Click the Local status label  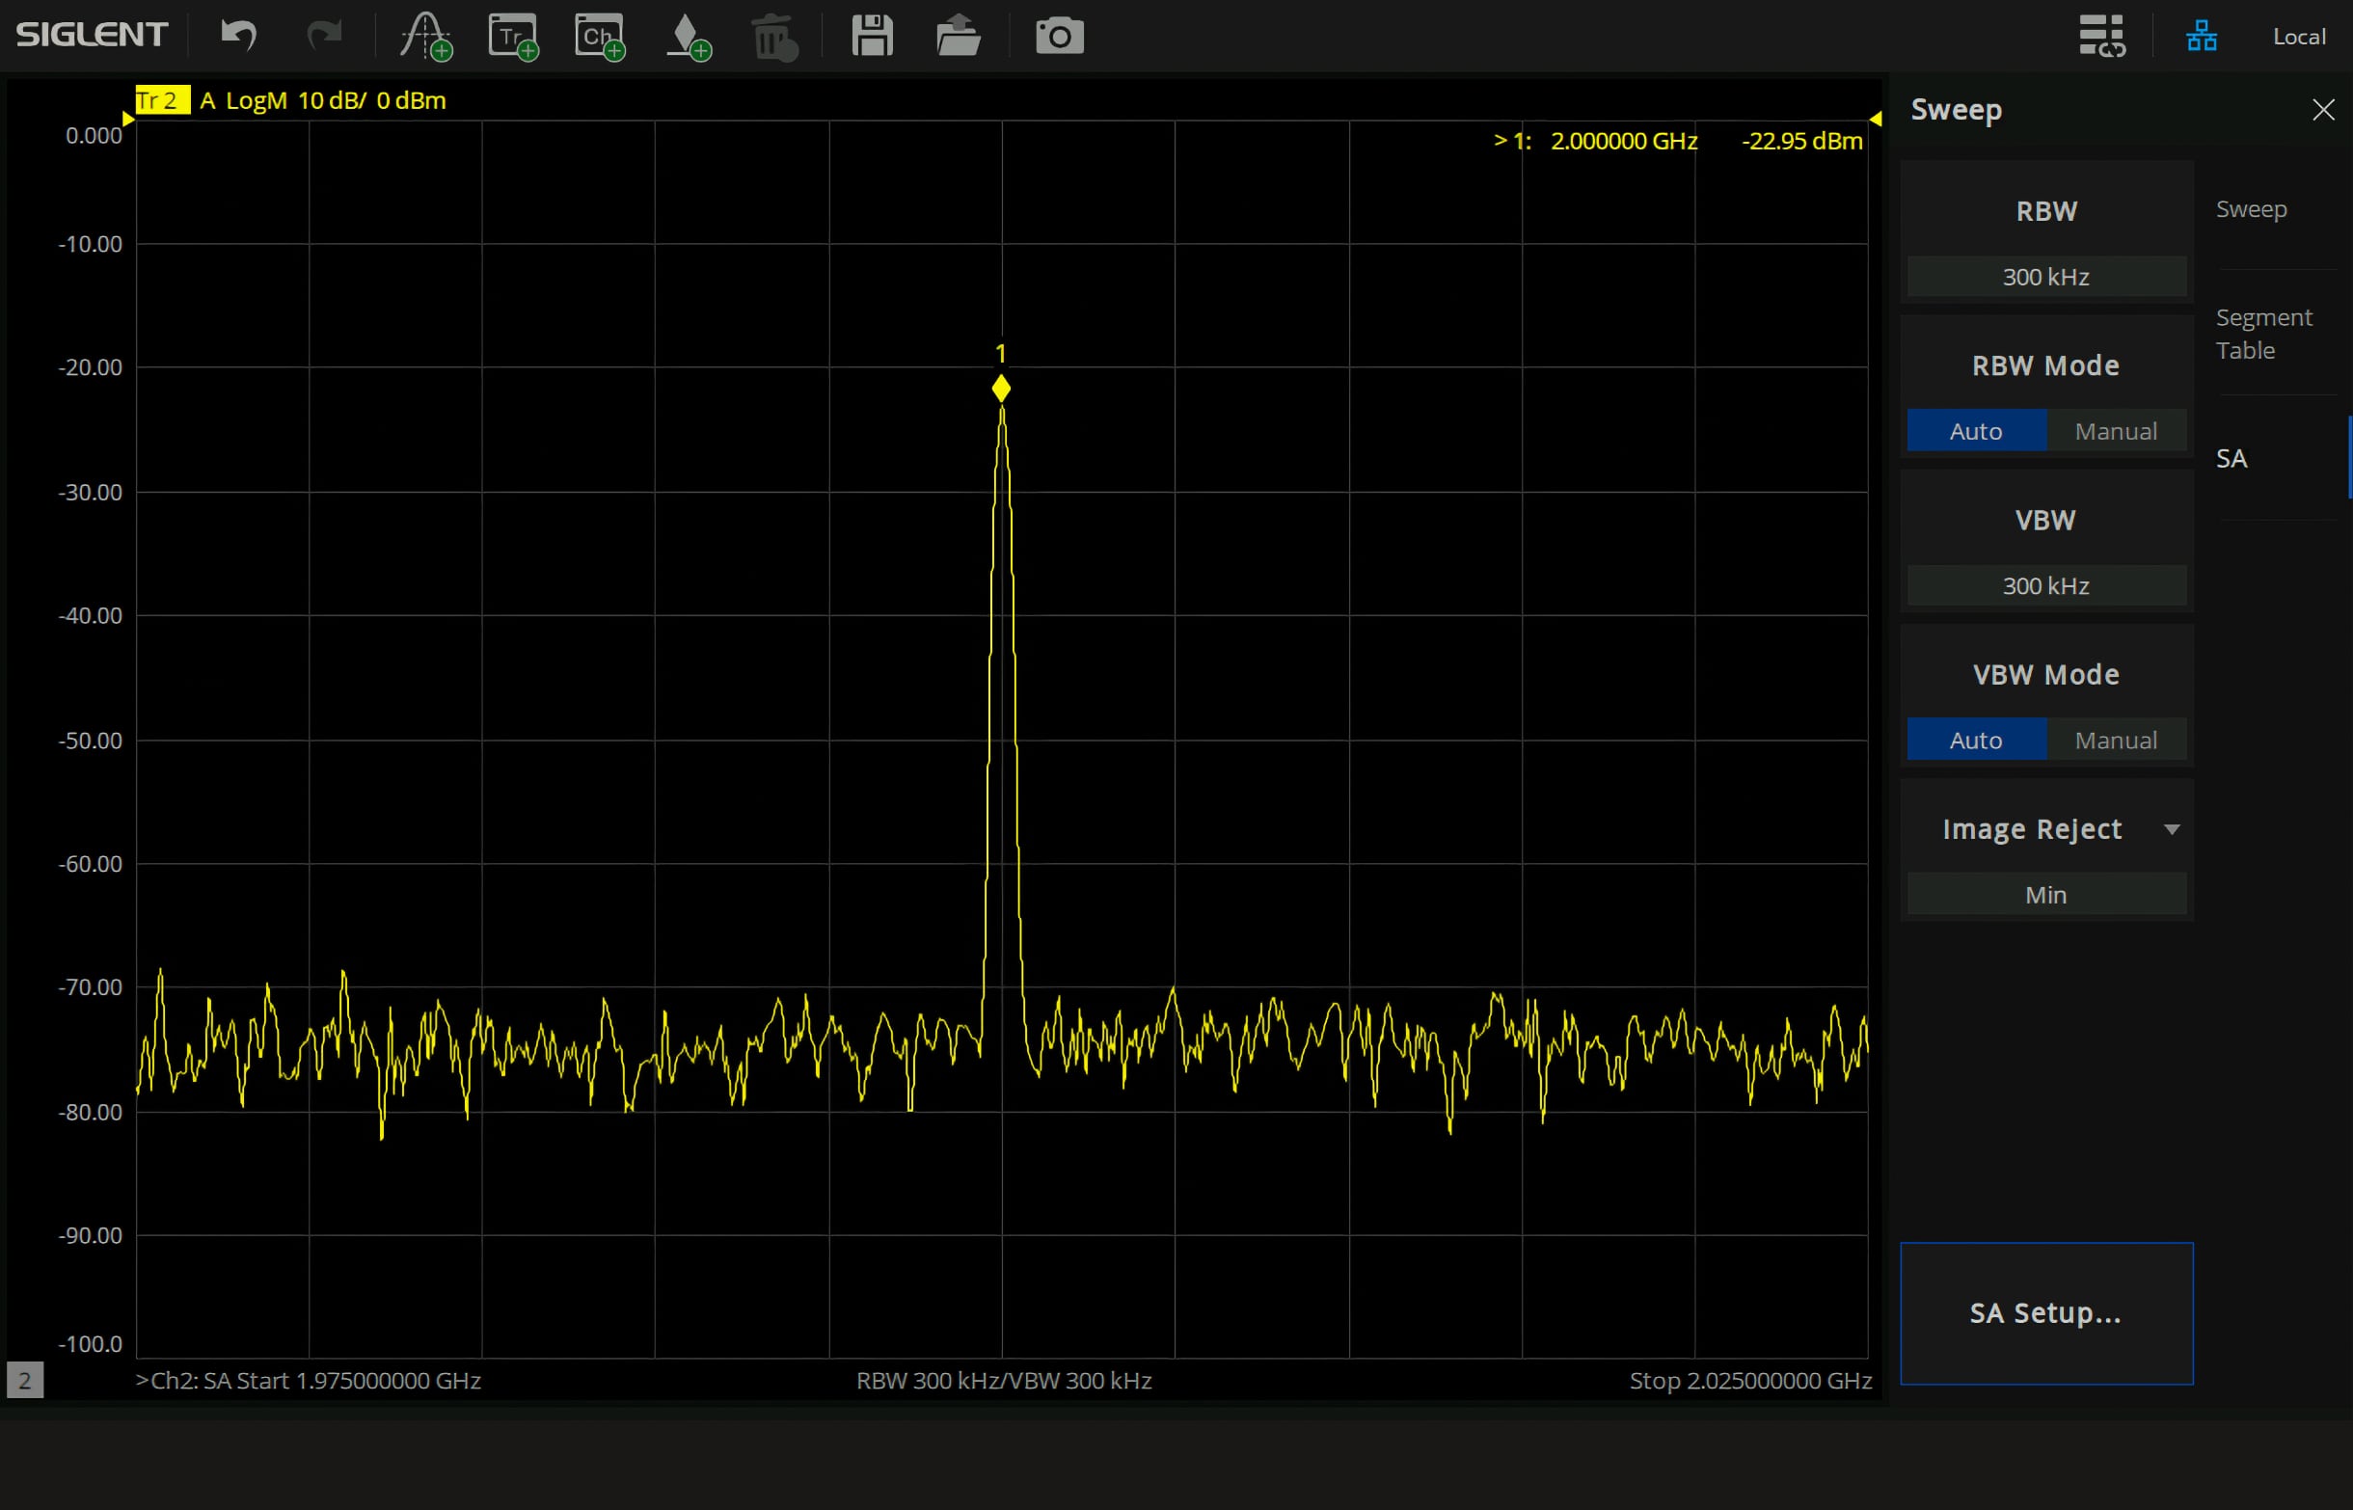click(2299, 37)
